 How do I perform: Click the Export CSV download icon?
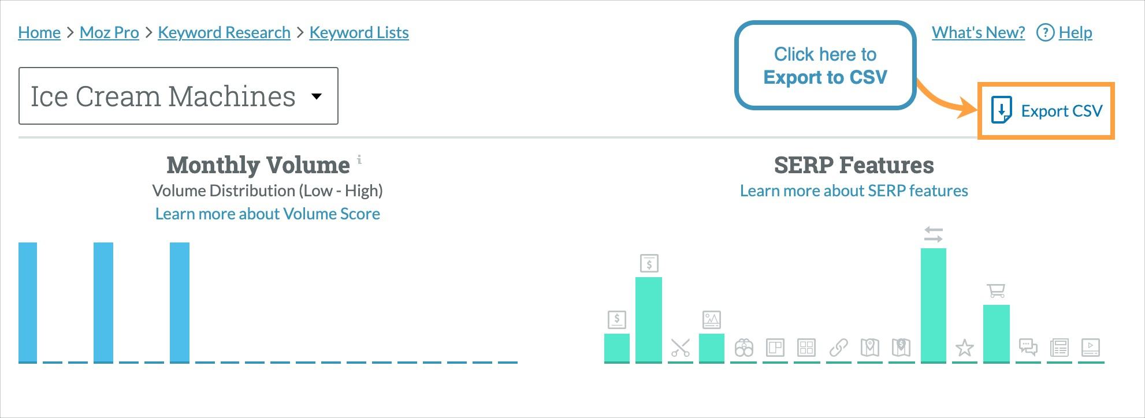tap(1002, 110)
